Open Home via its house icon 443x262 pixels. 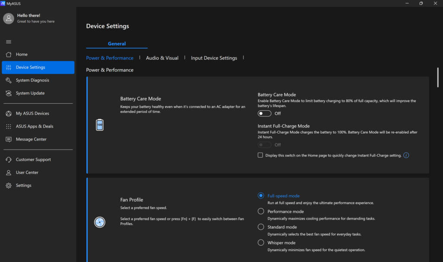point(9,54)
